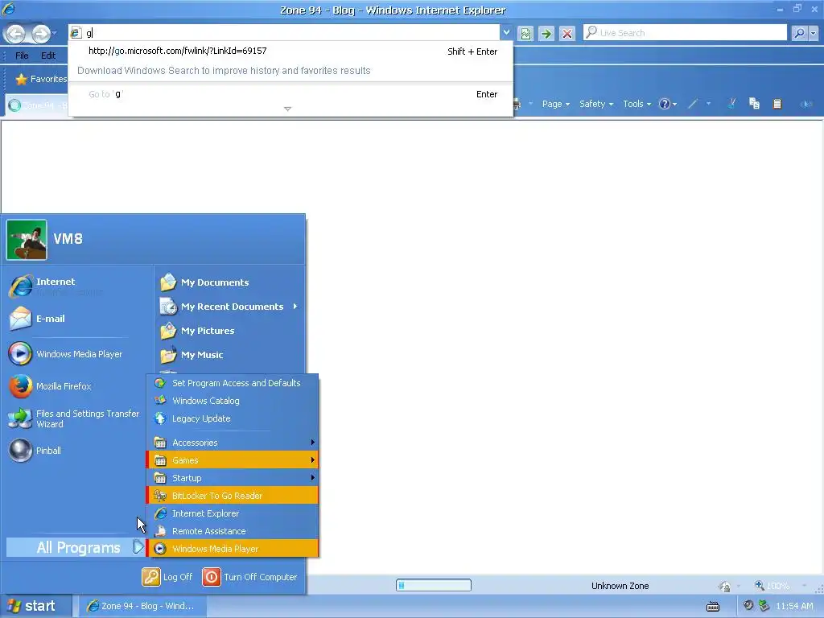Click the taskbar clock 11:54 AM
The width and height of the screenshot is (824, 618).
[794, 607]
